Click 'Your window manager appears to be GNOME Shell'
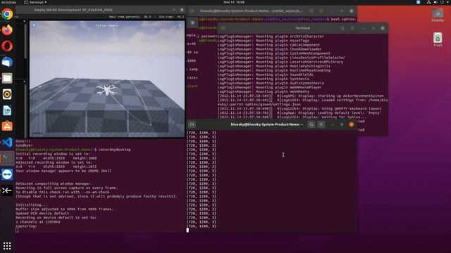This screenshot has height=253, width=451. [63, 171]
